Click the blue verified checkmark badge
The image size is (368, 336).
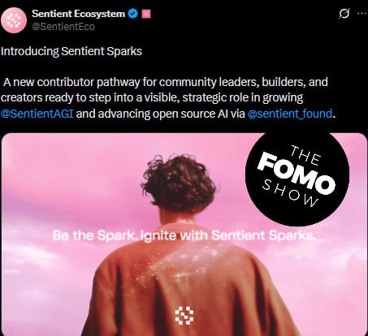tap(132, 14)
